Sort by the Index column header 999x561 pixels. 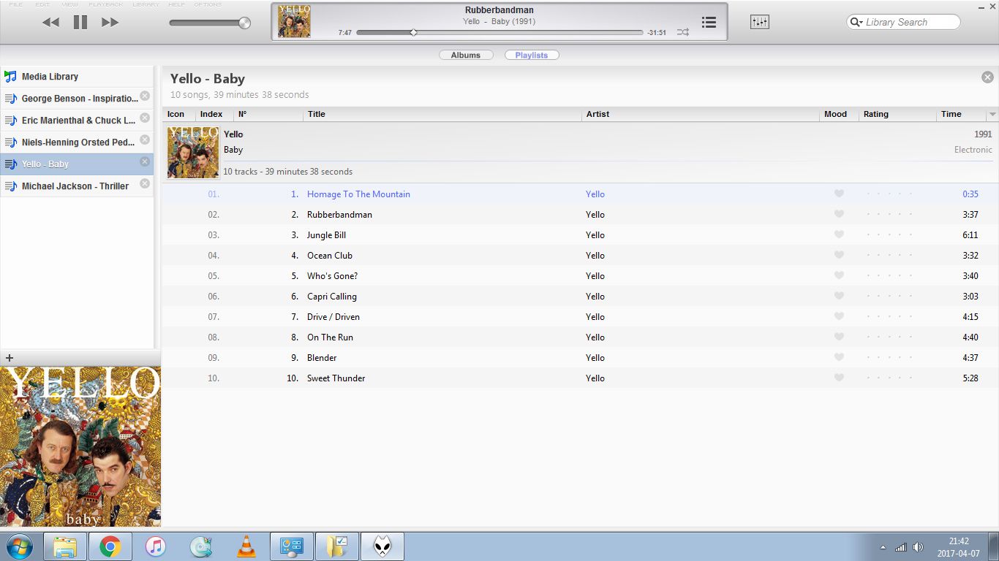coord(214,114)
